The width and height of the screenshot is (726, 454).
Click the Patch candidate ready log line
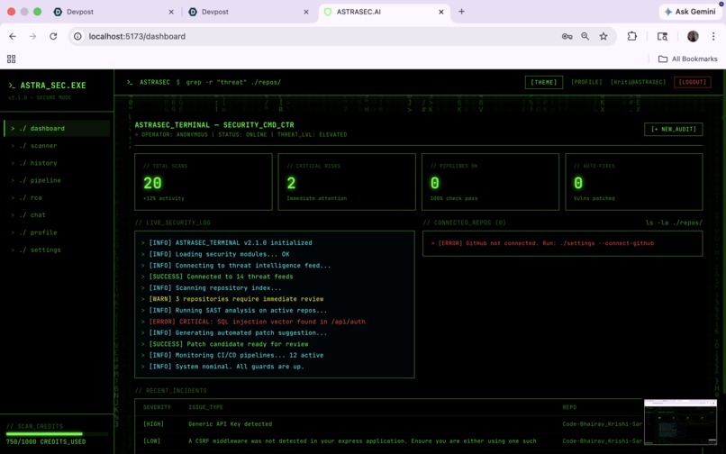(224, 344)
